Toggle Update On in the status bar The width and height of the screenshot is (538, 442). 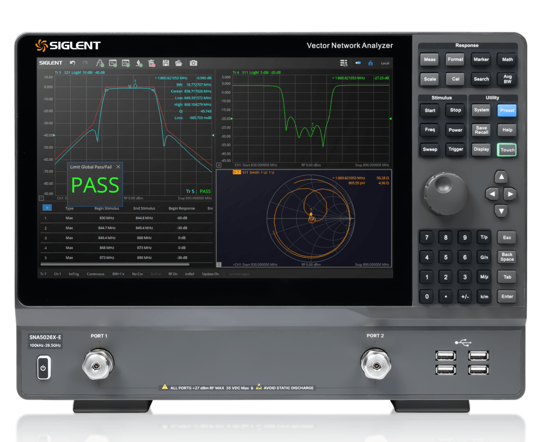[210, 274]
